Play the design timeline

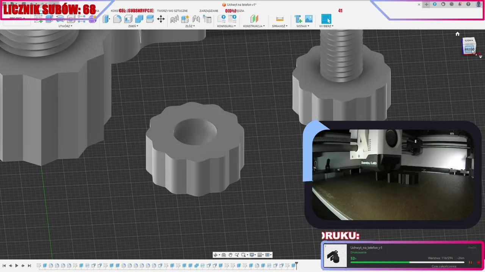point(17,266)
